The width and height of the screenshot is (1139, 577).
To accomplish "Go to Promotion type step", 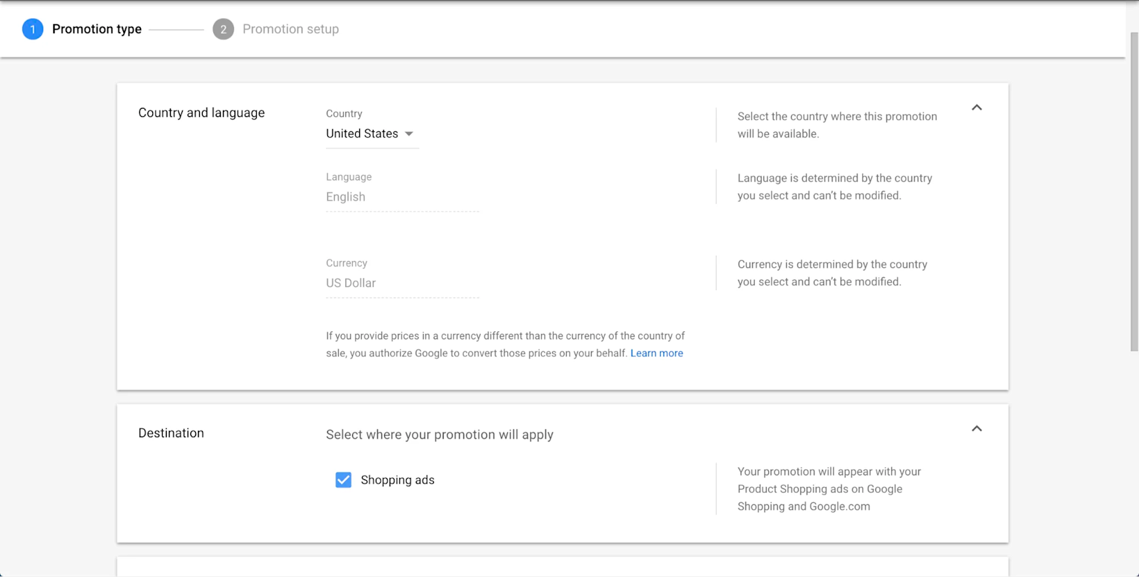I will click(97, 29).
